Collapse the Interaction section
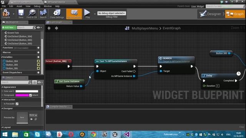Screen dimensions: 246x138 (x=2, y=100)
